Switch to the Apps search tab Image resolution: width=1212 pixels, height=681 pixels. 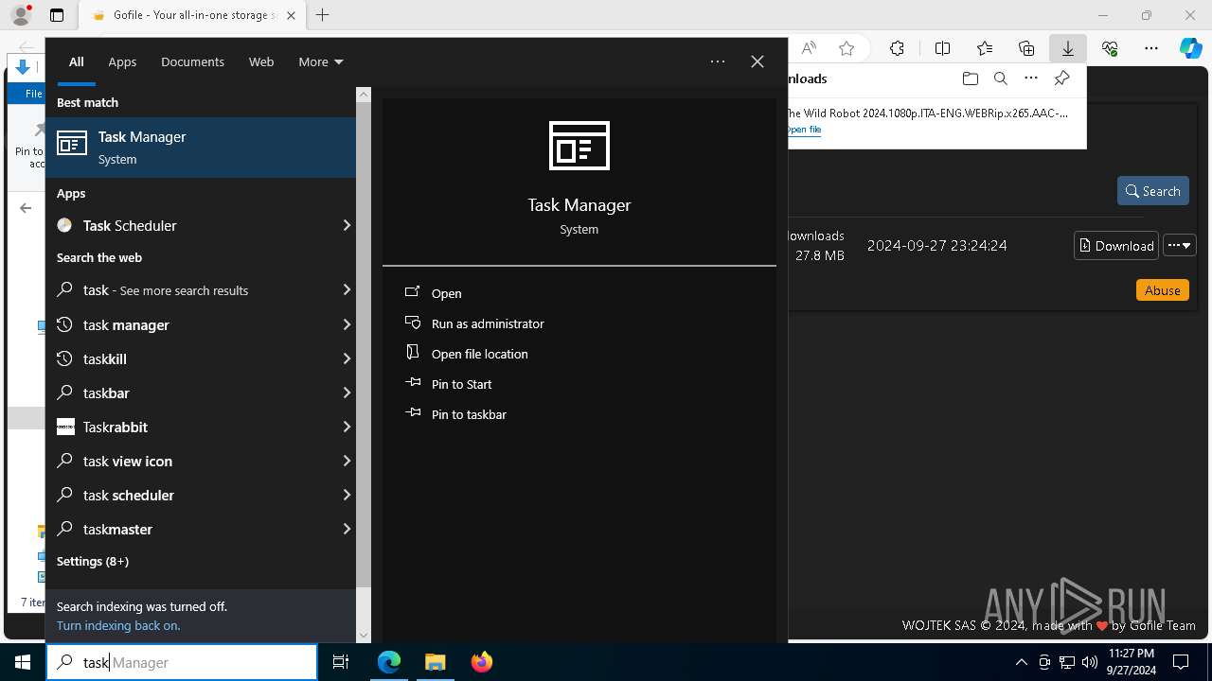click(122, 61)
